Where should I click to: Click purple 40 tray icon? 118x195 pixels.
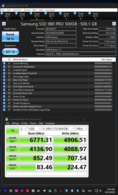pos(33,191)
